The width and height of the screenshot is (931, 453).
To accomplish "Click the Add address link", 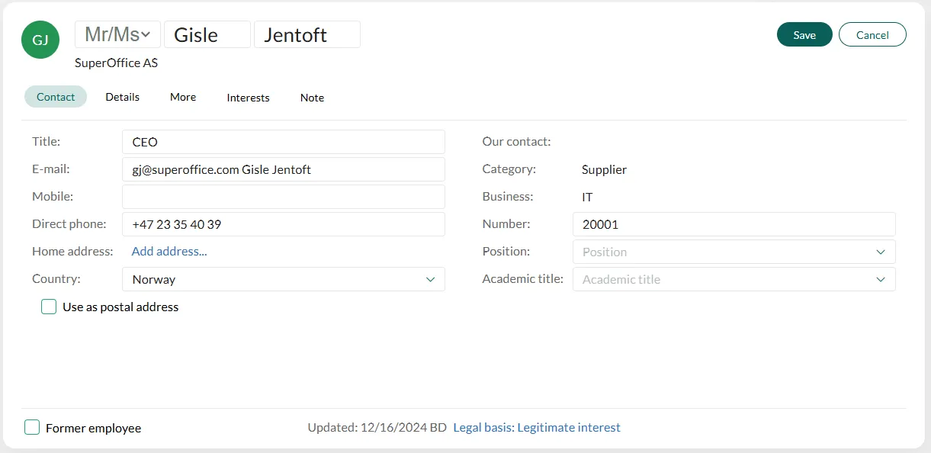I will click(169, 251).
